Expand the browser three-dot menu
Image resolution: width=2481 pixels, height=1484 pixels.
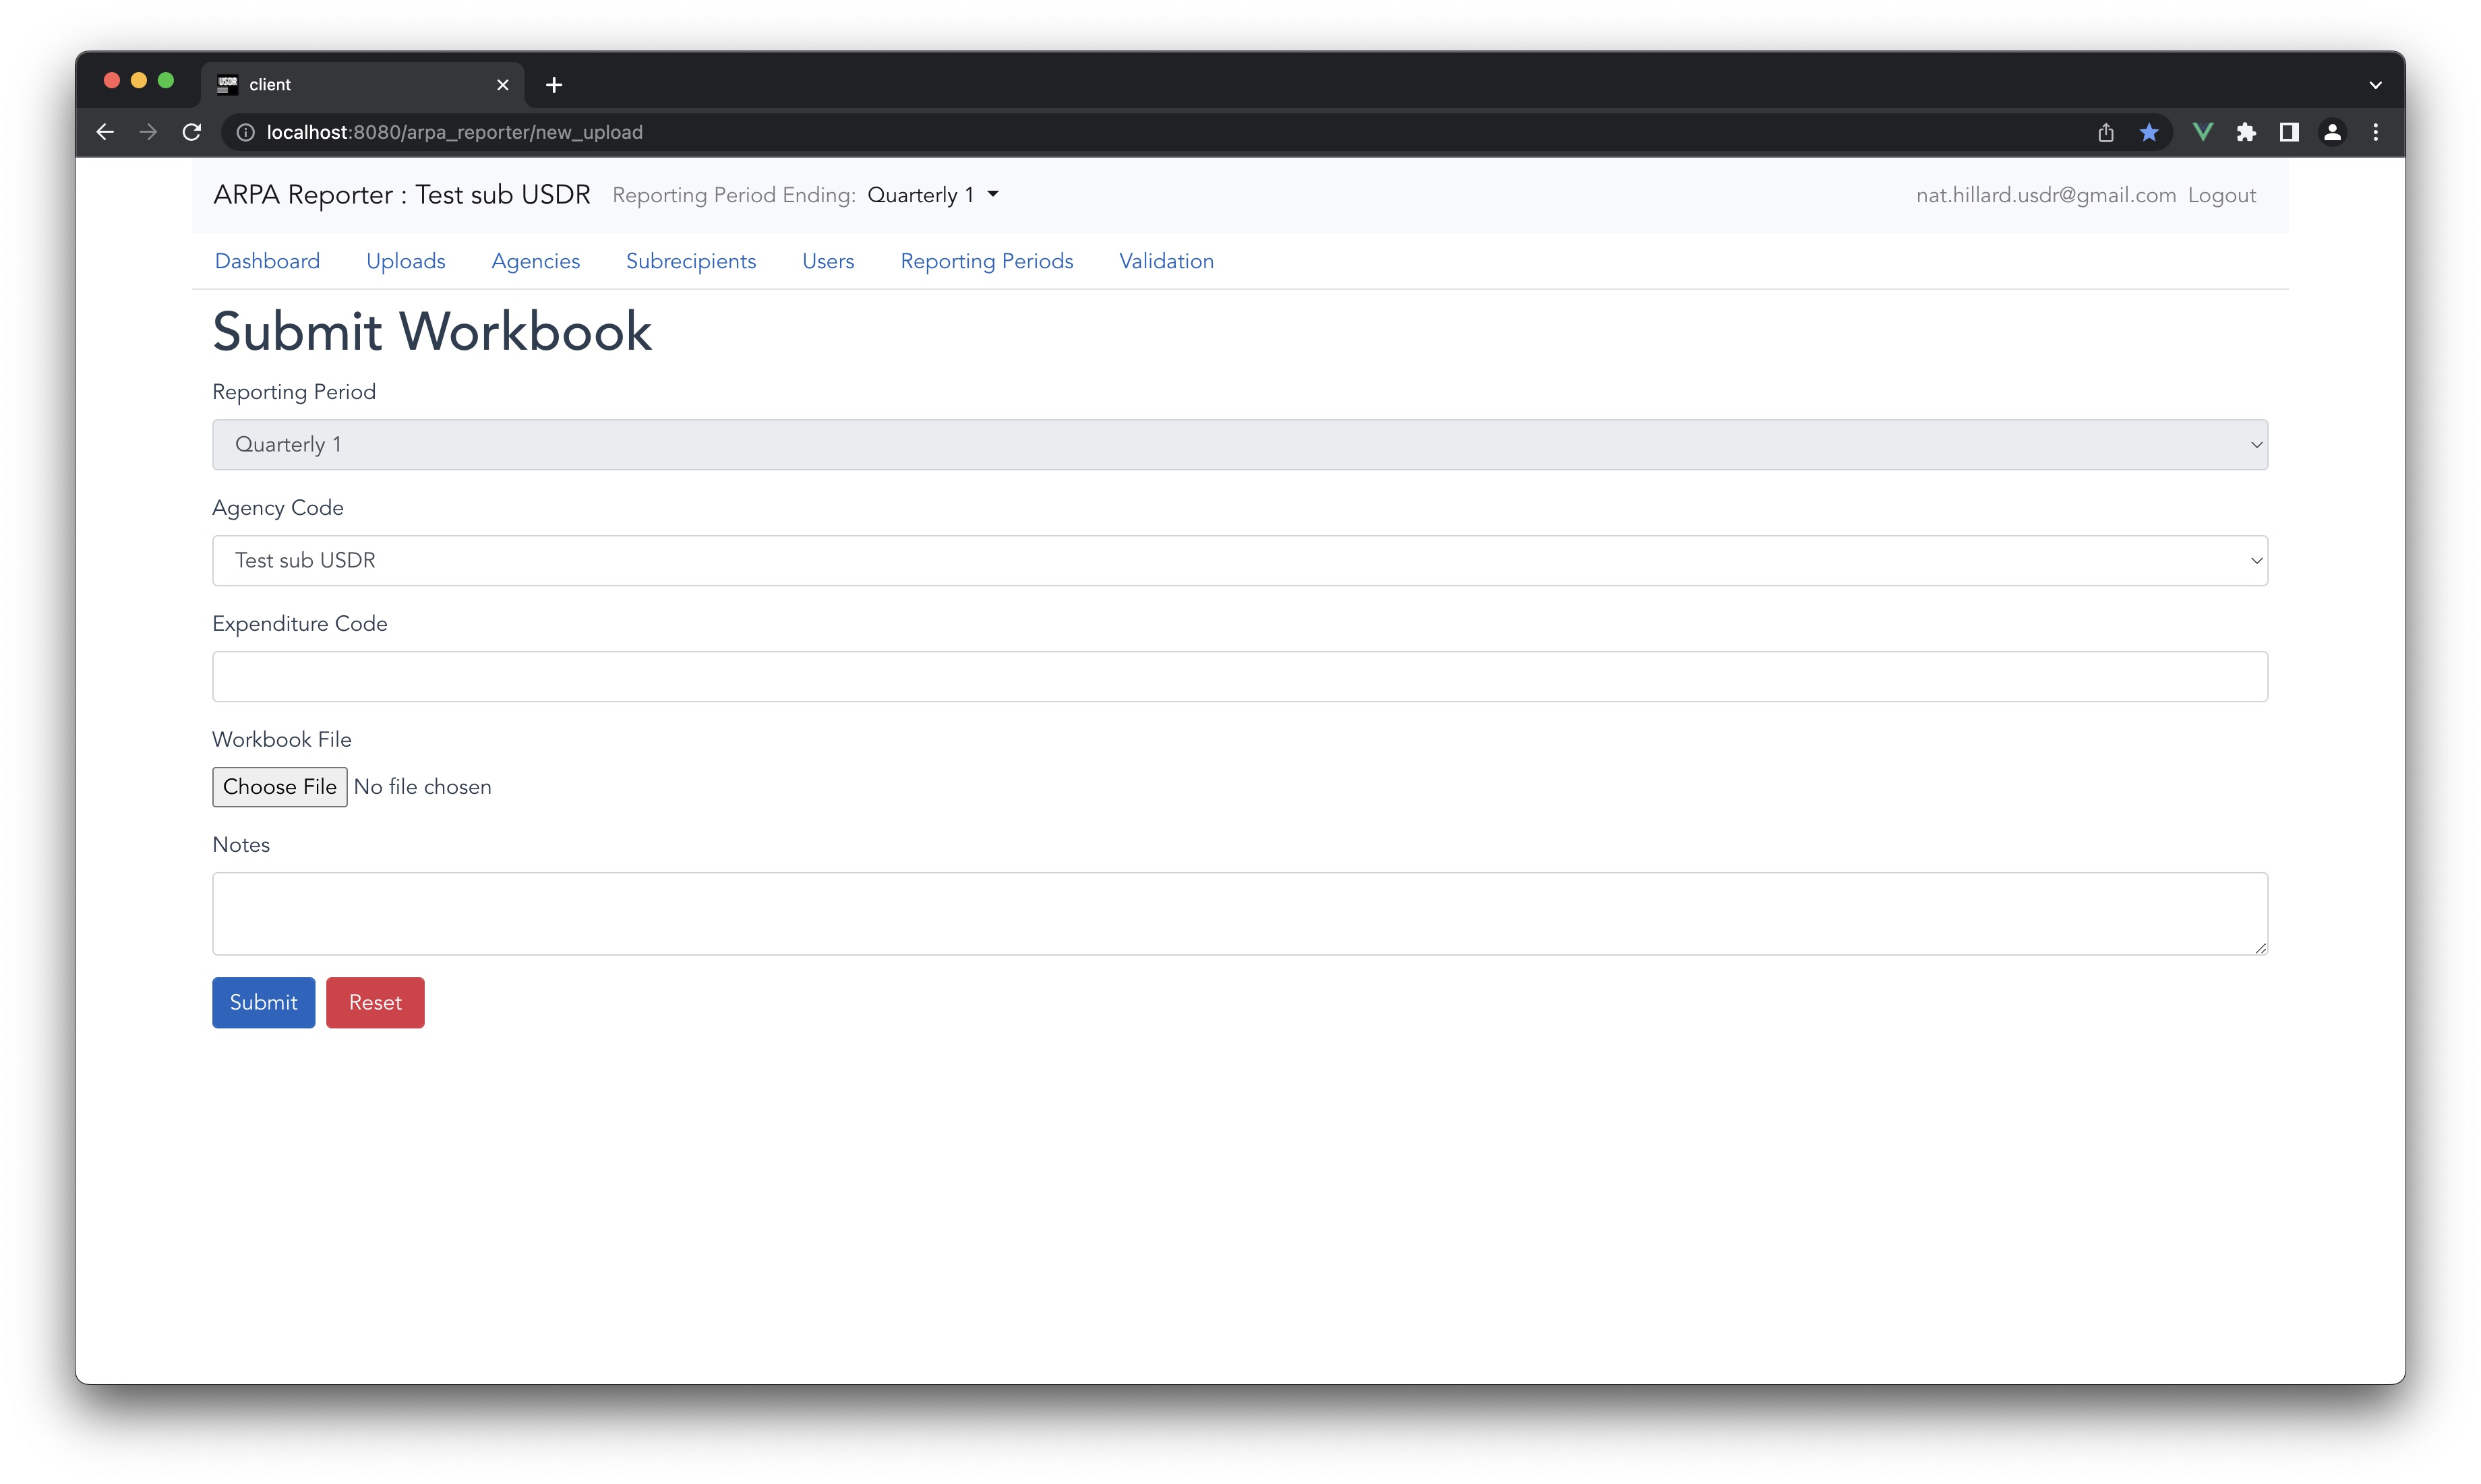(2377, 132)
